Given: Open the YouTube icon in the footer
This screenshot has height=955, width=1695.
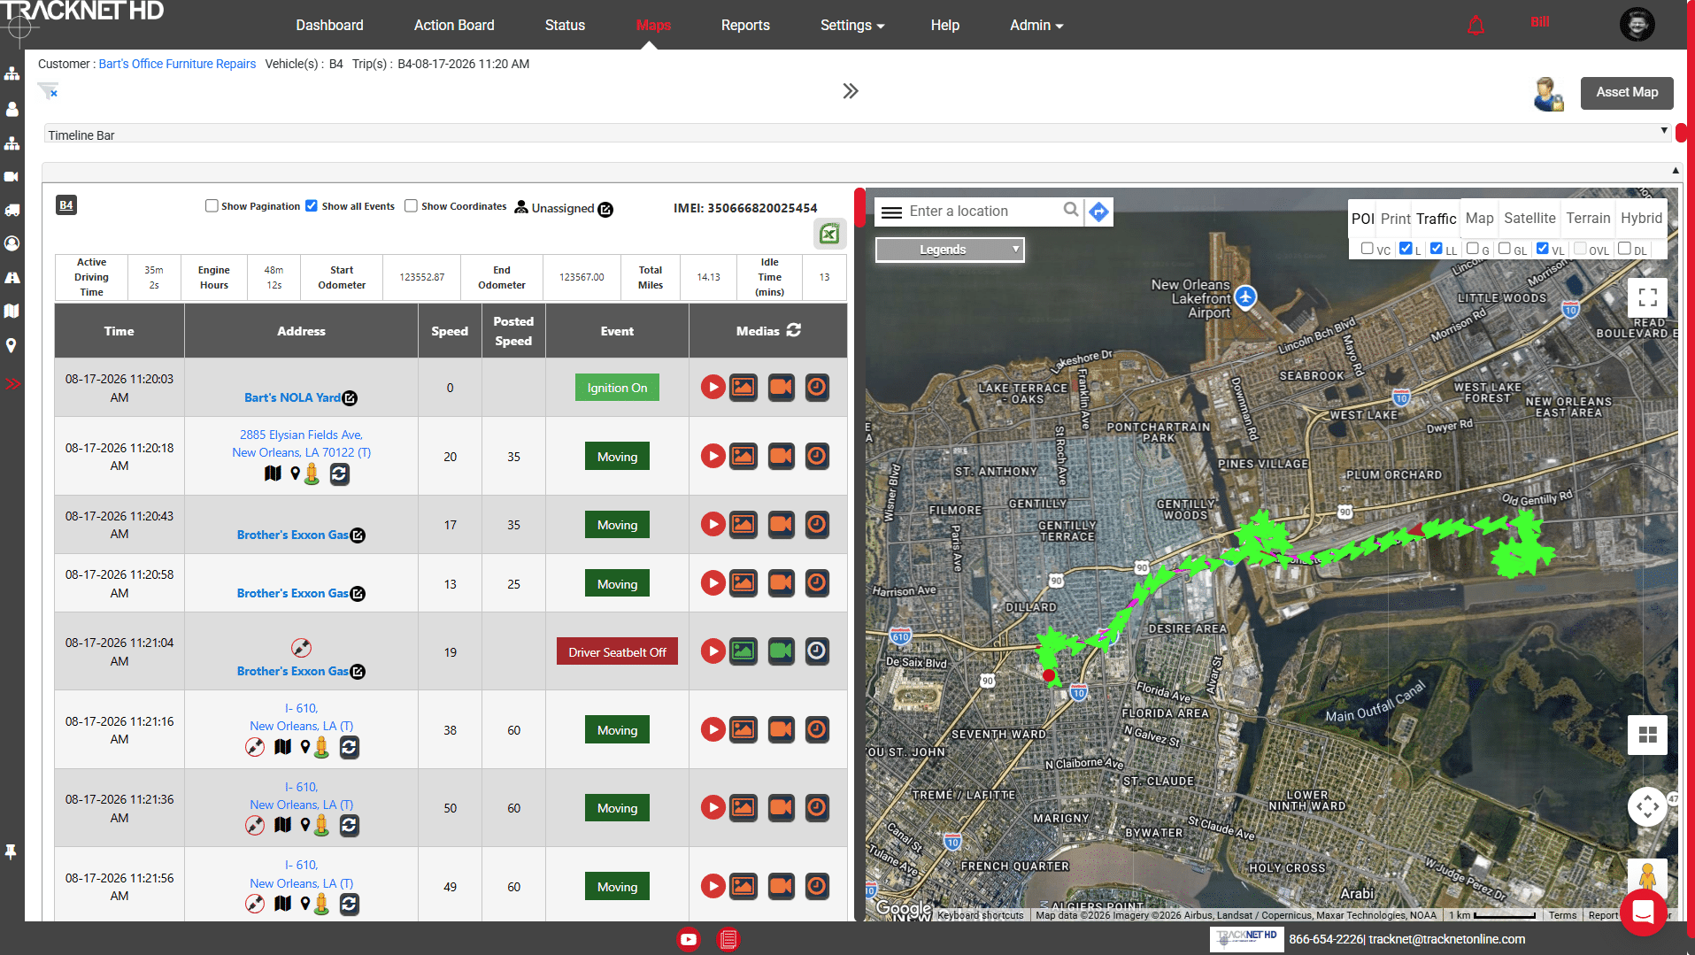Looking at the screenshot, I should coord(689,939).
